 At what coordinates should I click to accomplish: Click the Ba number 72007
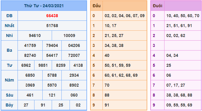74,55
